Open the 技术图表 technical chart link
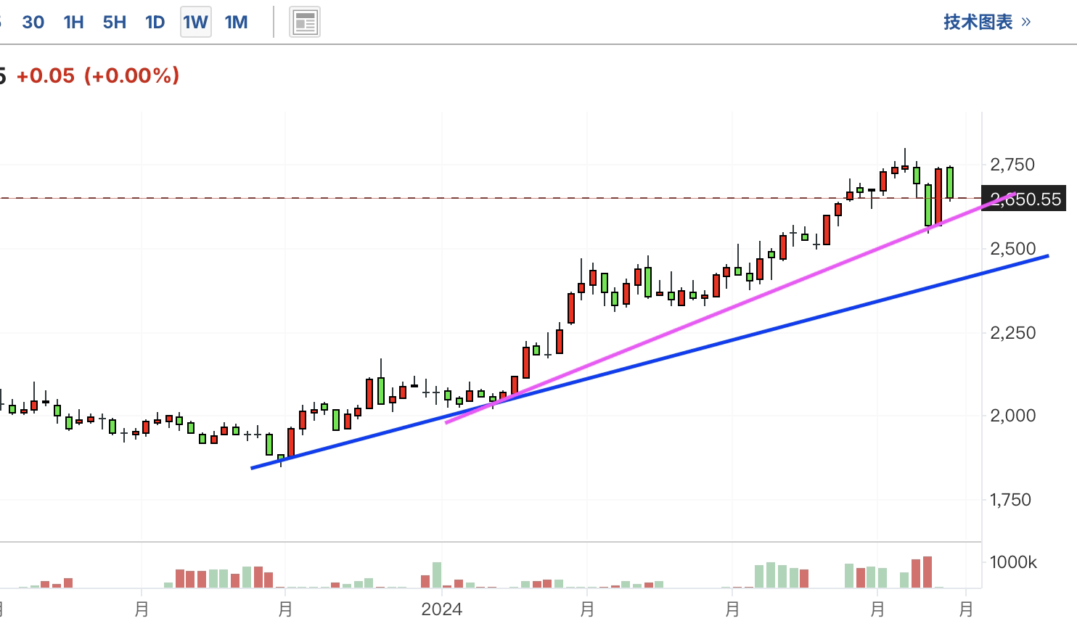 coord(987,22)
